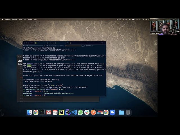Open the Edit menu
This screenshot has height=135, width=180.
point(25,19)
